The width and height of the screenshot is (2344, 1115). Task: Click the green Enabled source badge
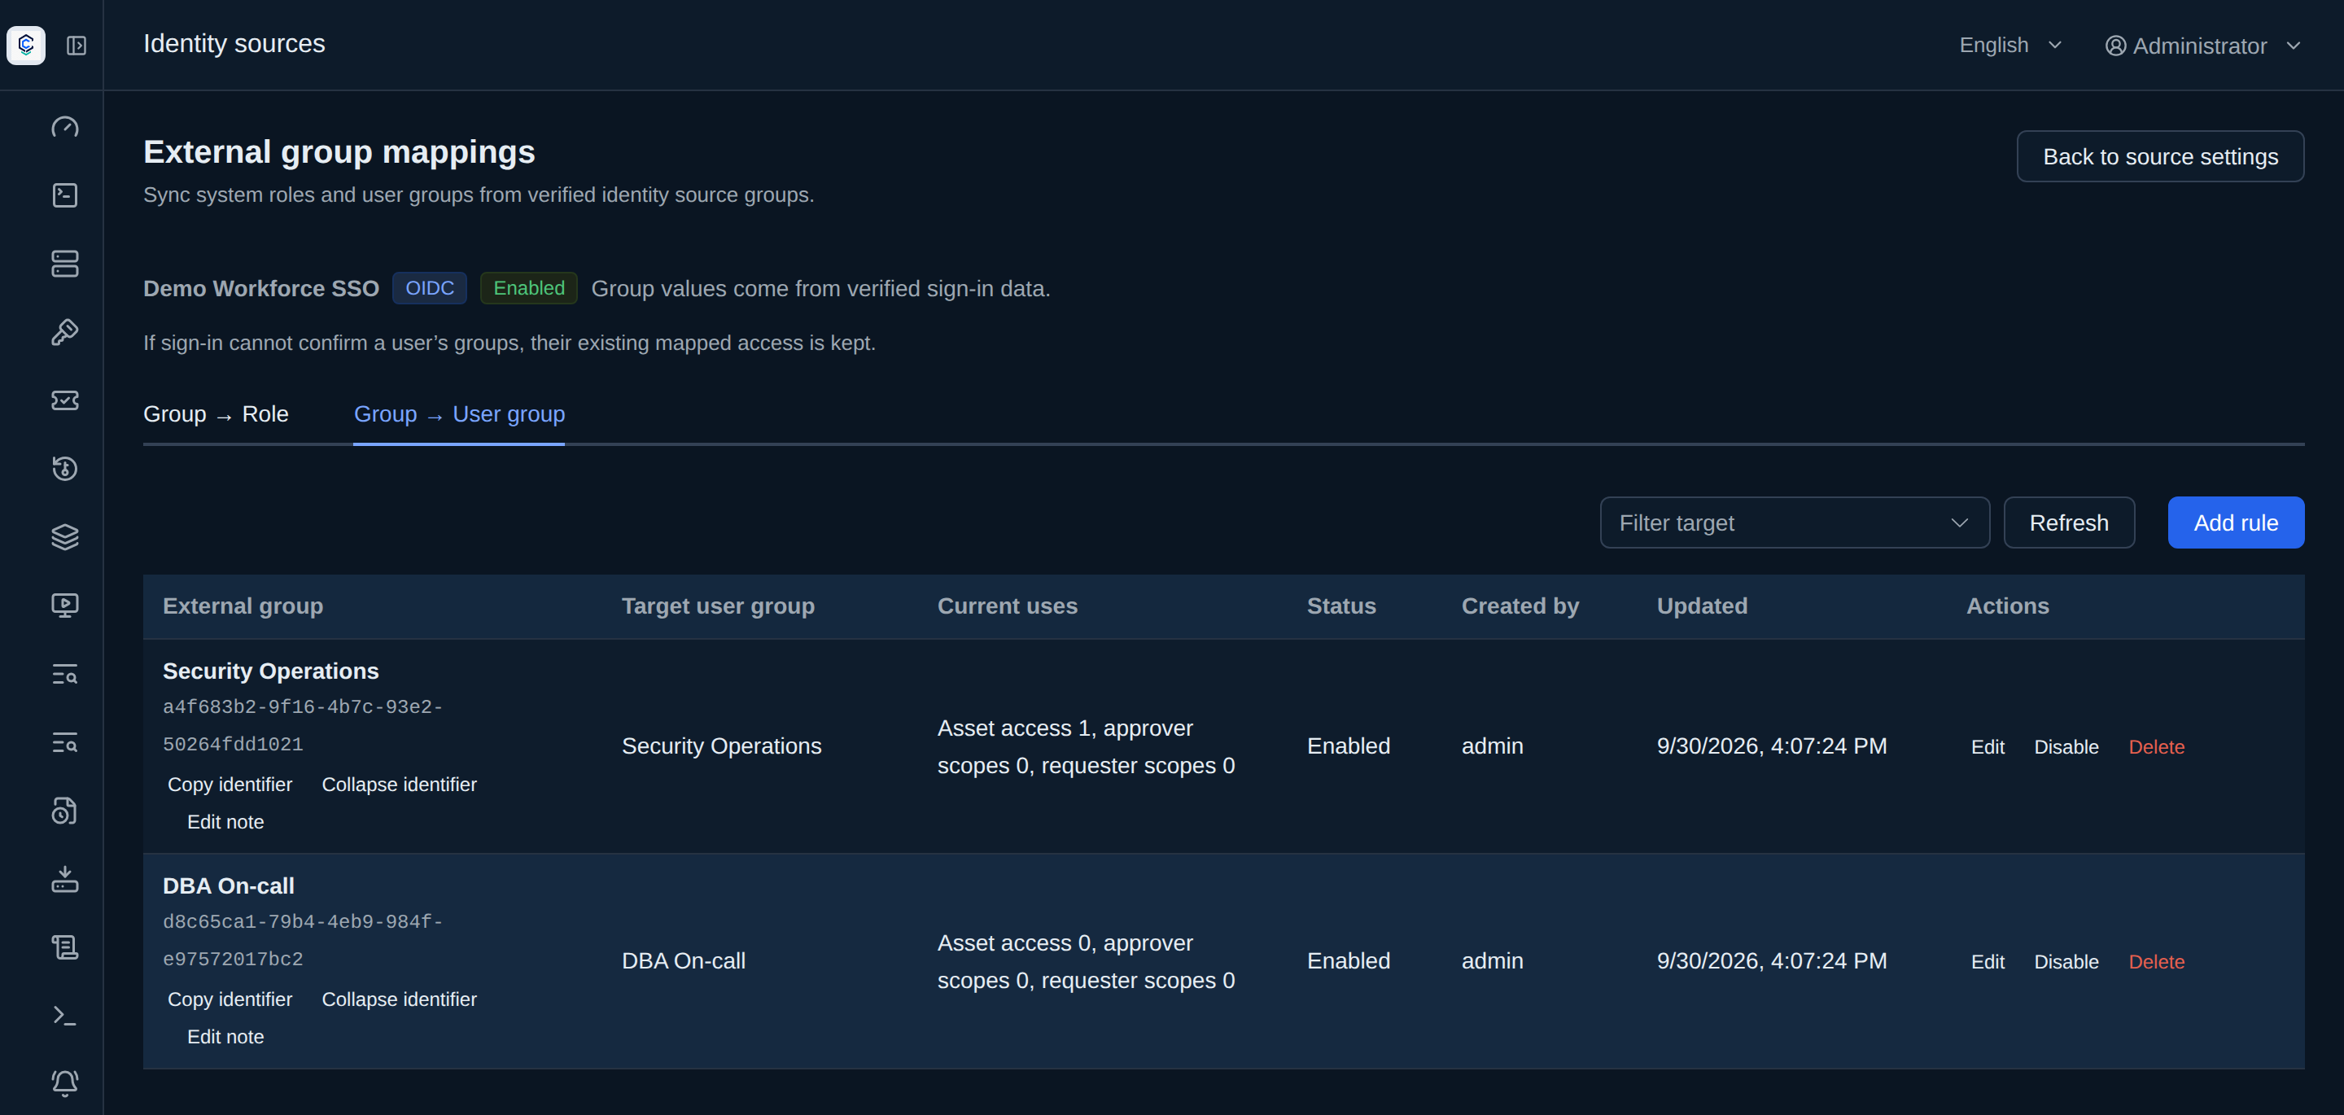pos(529,289)
